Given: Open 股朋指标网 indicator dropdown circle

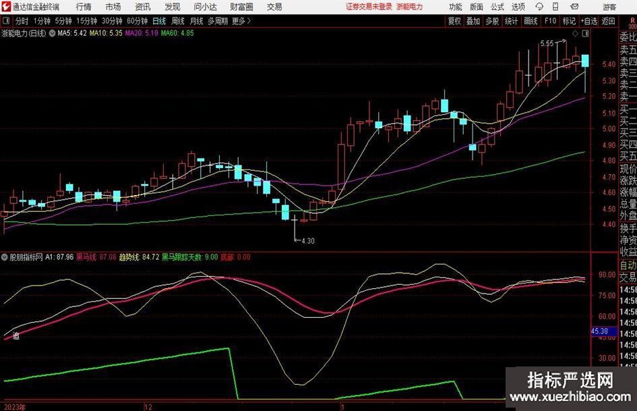Looking at the screenshot, I should click(x=5, y=257).
